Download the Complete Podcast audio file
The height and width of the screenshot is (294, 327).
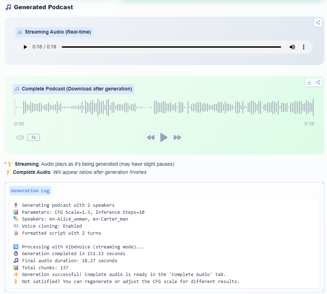(309, 82)
